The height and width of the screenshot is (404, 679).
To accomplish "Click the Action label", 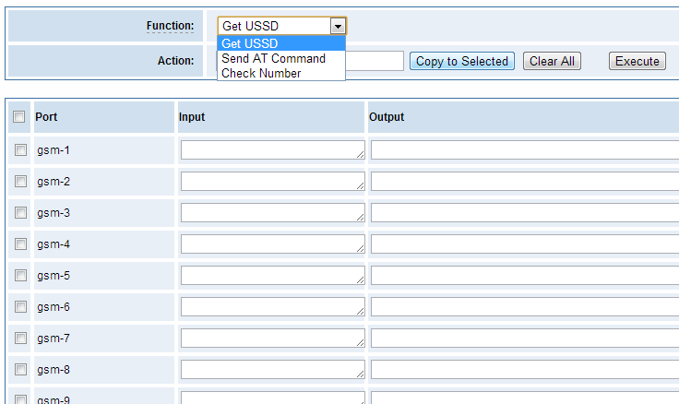I will coord(176,61).
